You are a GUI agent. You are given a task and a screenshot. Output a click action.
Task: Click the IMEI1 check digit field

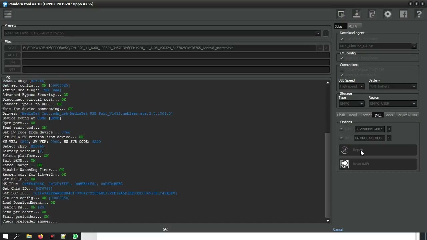[389, 129]
